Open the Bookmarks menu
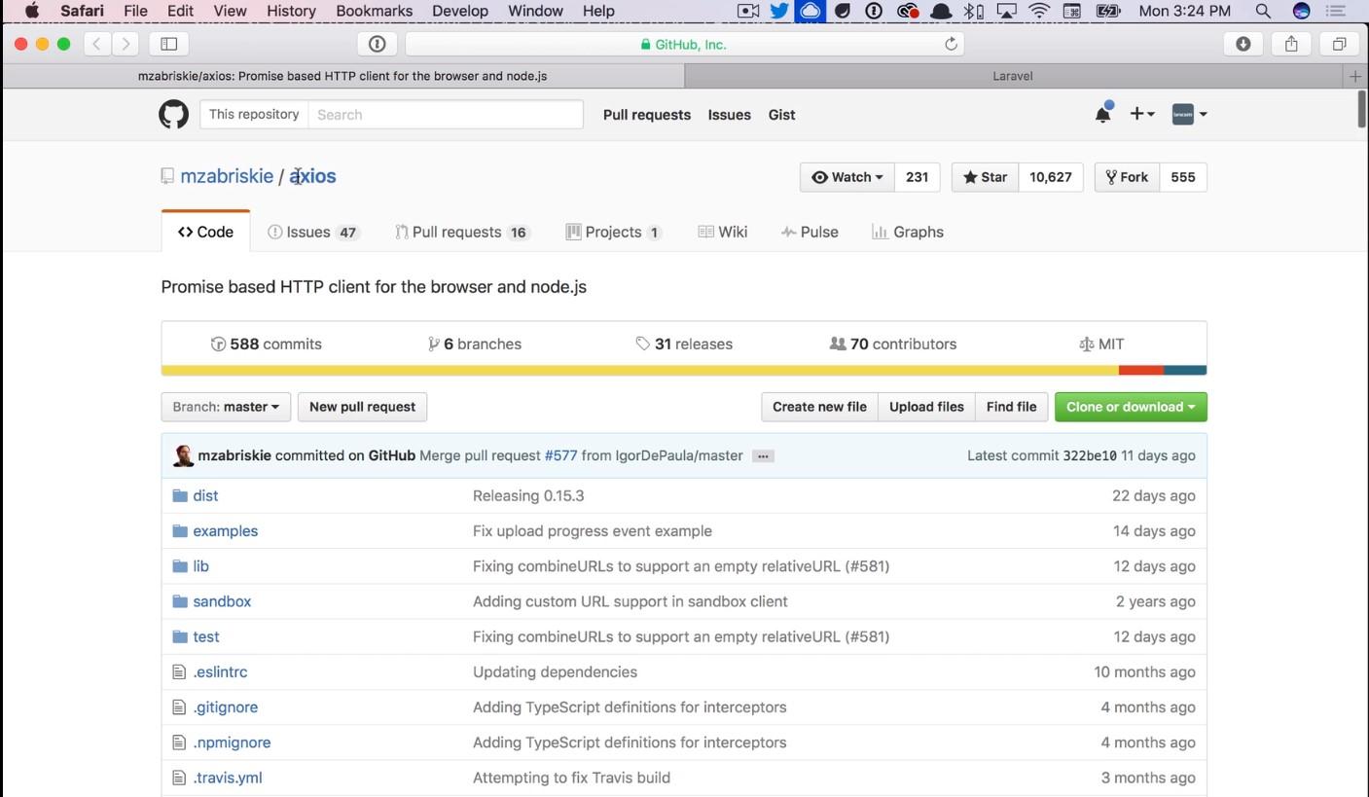Viewport: 1369px width, 797px height. (x=374, y=11)
